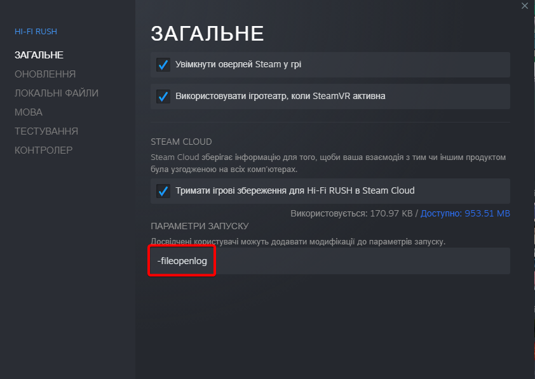Toggle the SteamVR theater mode checkbox
Image resolution: width=535 pixels, height=379 pixels.
pos(163,96)
